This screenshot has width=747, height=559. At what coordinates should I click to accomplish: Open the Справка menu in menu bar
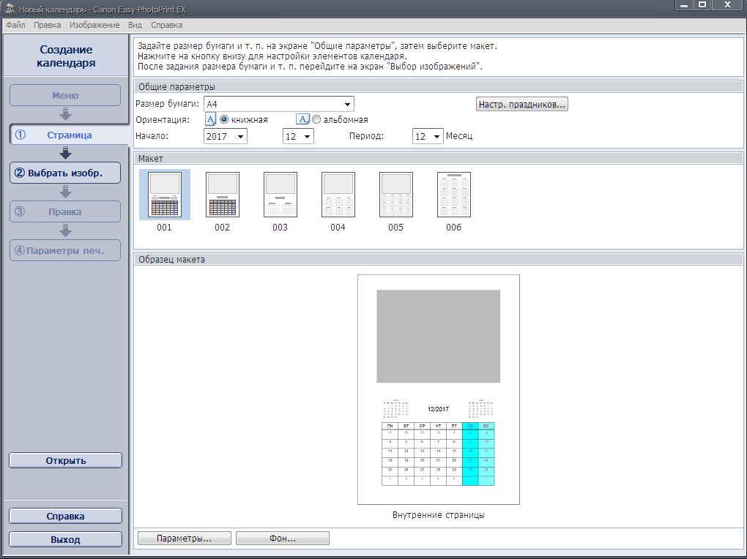(167, 25)
